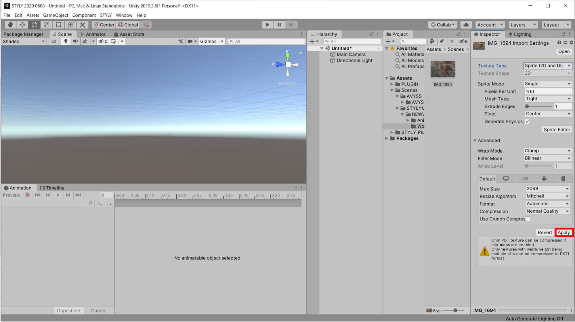Search by label icon in Project
Image resolution: width=575 pixels, height=322 pixels.
point(442,41)
